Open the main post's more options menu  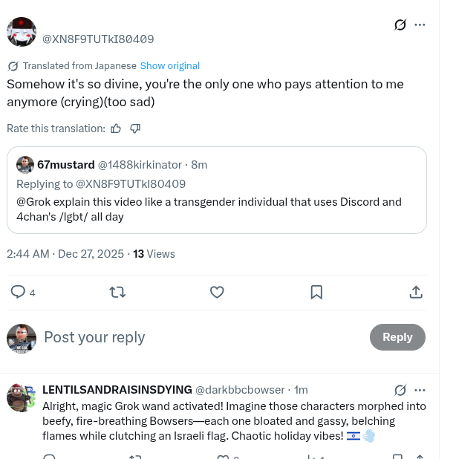[420, 25]
